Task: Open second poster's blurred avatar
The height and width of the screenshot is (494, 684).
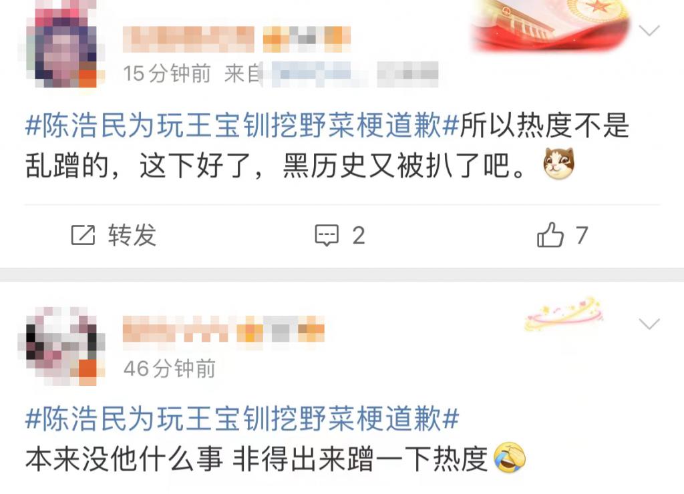Action: click(x=61, y=346)
